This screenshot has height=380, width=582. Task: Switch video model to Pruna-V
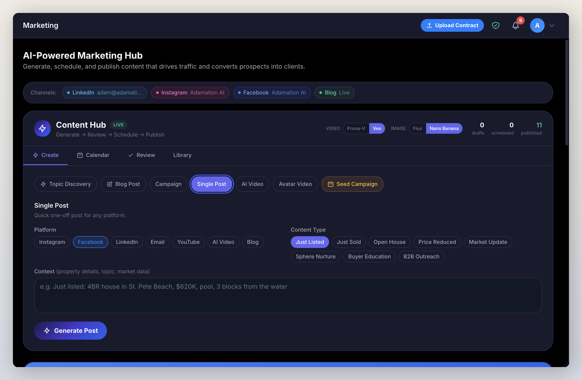pyautogui.click(x=356, y=128)
